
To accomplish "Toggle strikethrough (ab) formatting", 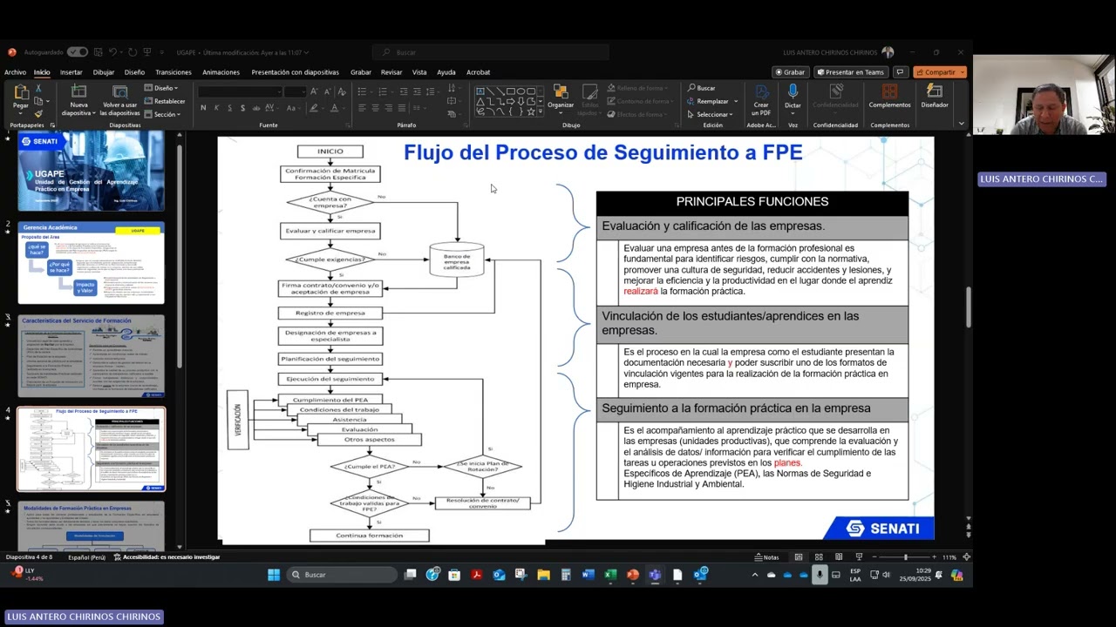I will coord(256,108).
